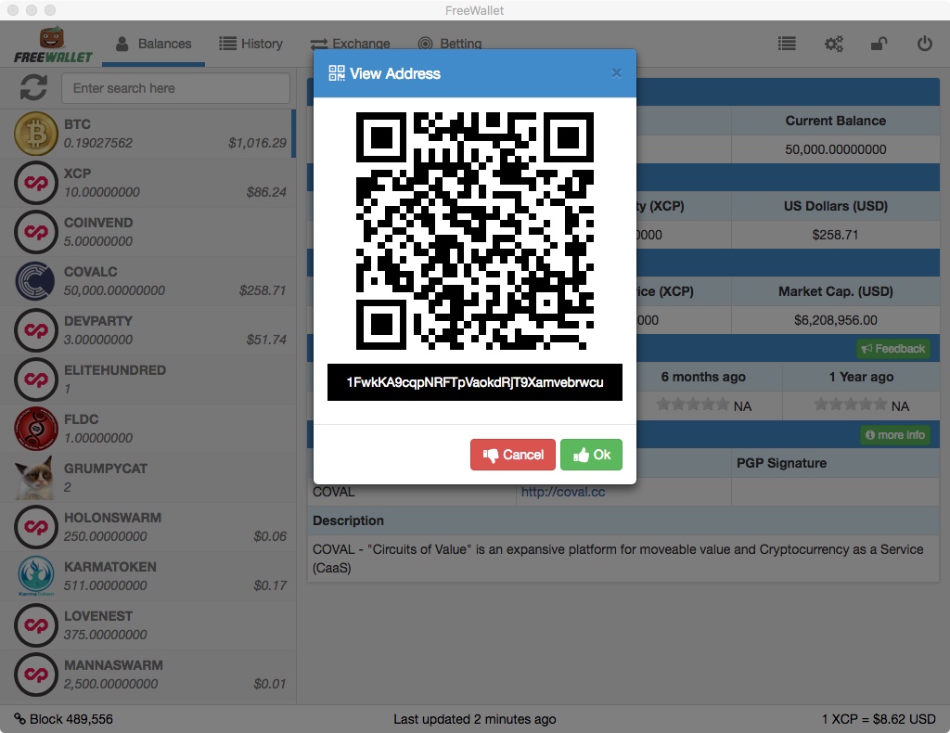Open settings via the gears icon
Image resolution: width=950 pixels, height=733 pixels.
coord(834,44)
